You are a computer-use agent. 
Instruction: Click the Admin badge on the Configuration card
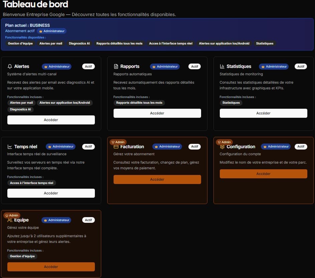click(x=224, y=142)
